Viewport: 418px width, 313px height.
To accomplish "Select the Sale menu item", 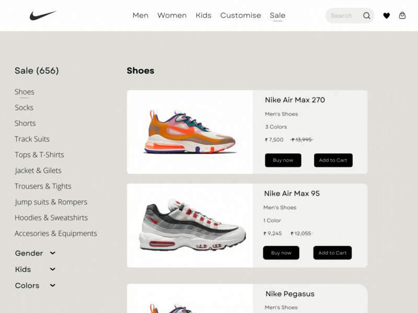I will point(277,16).
